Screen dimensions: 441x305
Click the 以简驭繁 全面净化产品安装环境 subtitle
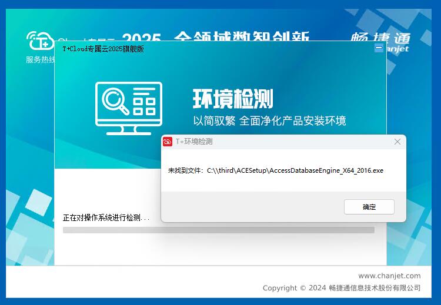click(x=269, y=120)
